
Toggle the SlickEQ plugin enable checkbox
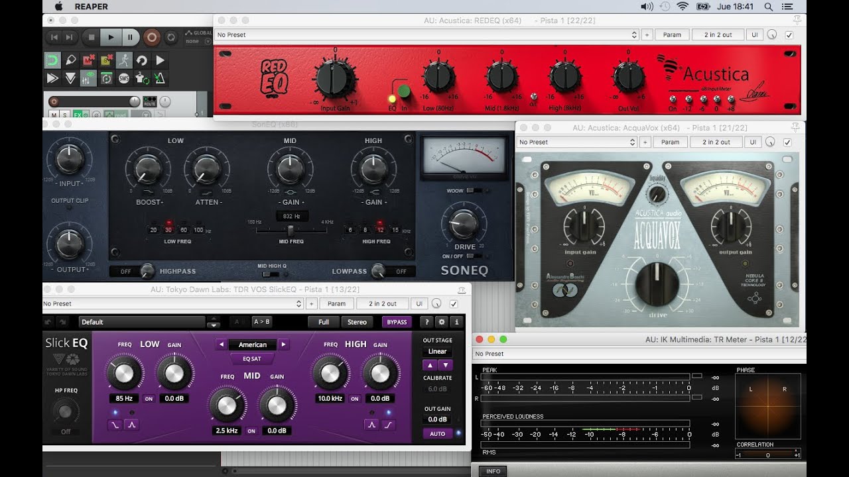coord(454,304)
